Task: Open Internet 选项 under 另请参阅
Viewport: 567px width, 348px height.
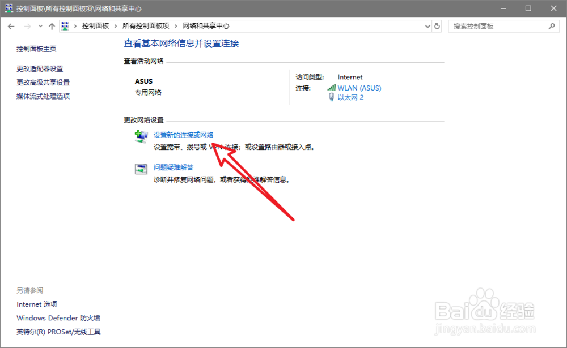Action: pyautogui.click(x=36, y=304)
